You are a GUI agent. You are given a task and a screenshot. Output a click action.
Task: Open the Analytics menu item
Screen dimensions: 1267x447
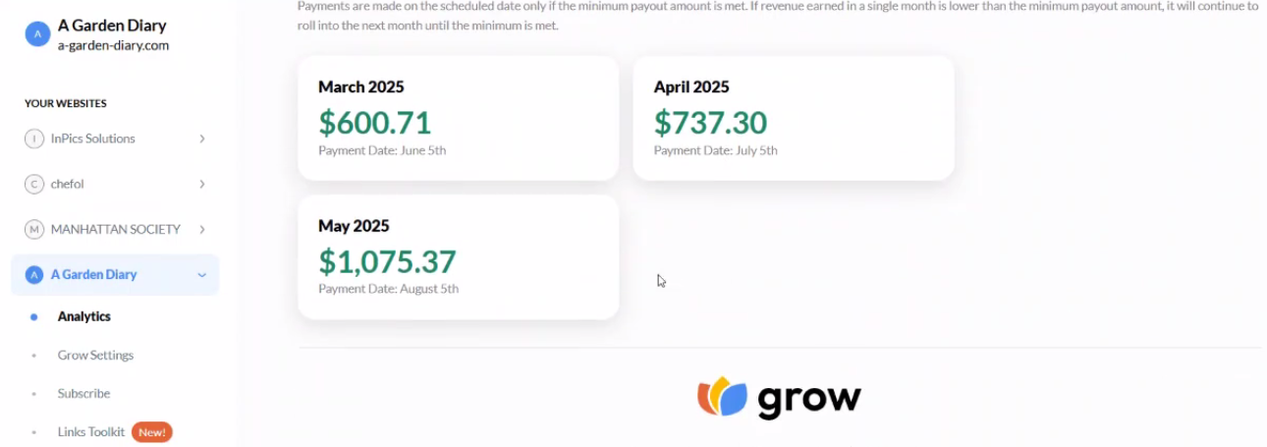tap(84, 316)
